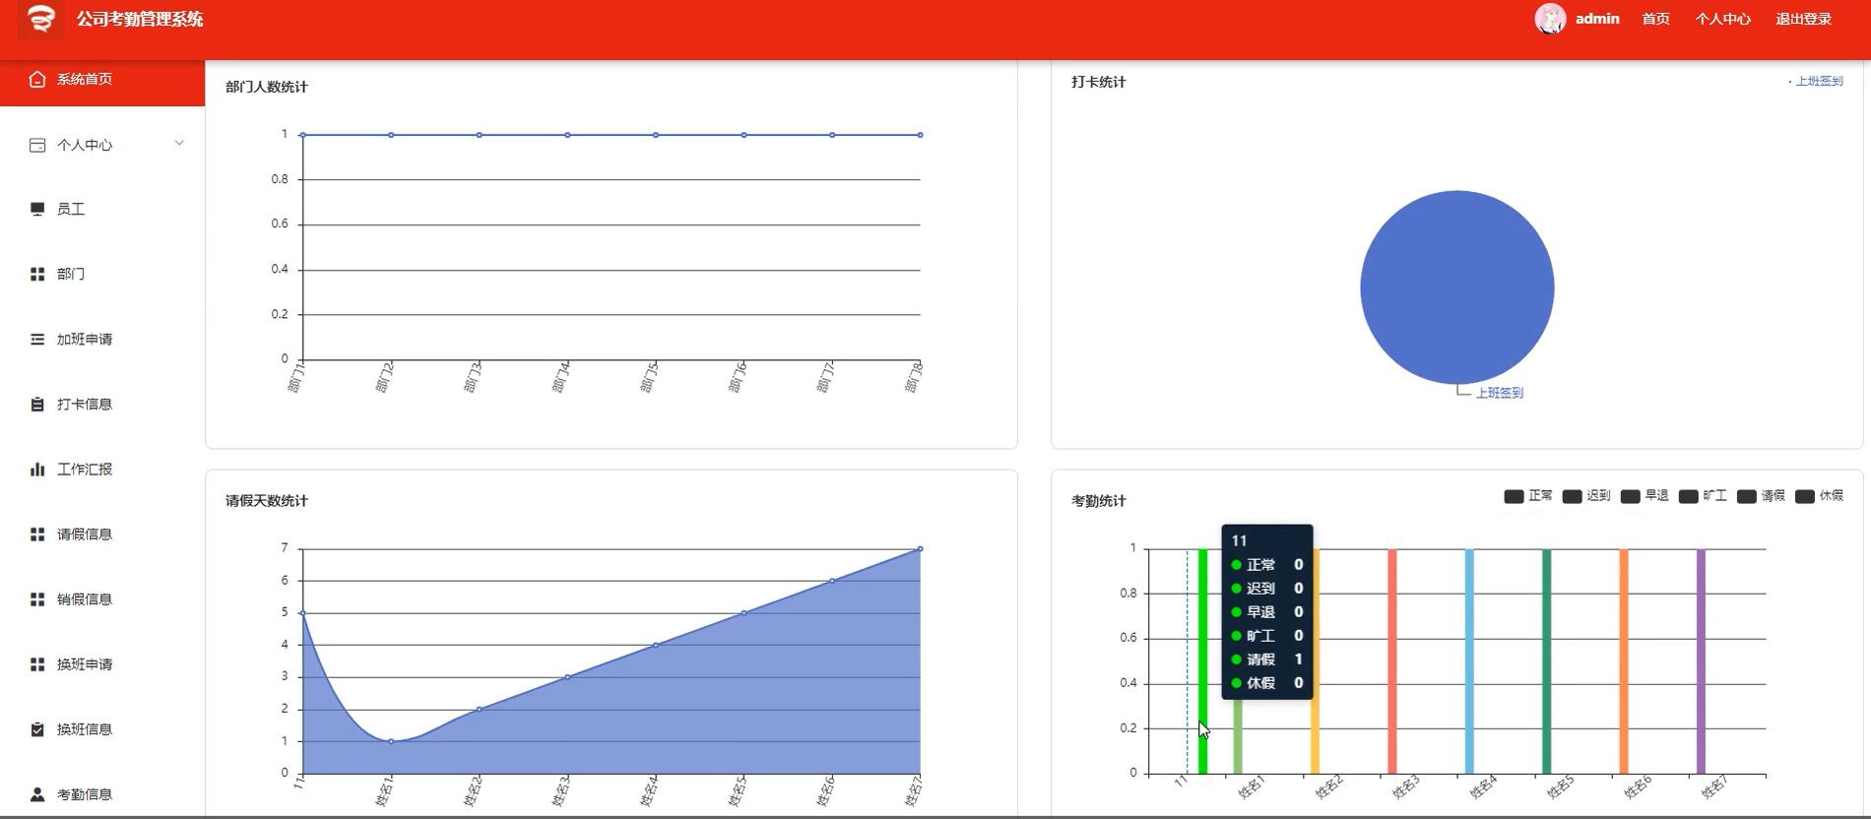Click the 考勤统计 chart title
1871x819 pixels.
tap(1098, 500)
